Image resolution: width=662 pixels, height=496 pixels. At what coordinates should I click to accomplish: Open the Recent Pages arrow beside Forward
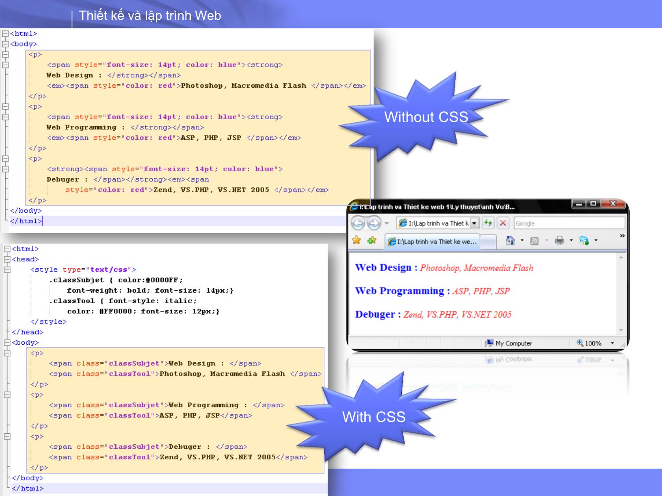(386, 223)
